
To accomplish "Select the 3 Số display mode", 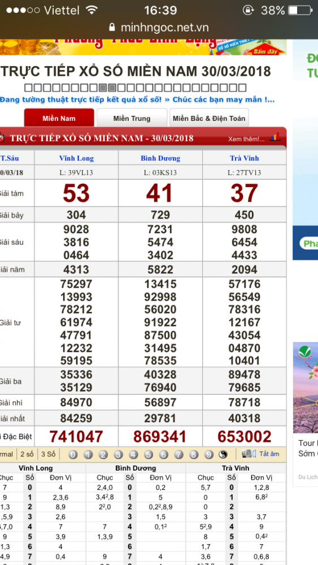I will point(48,454).
